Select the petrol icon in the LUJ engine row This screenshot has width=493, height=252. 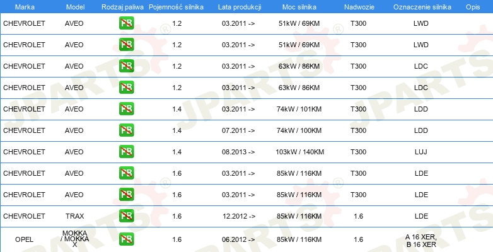(126, 151)
